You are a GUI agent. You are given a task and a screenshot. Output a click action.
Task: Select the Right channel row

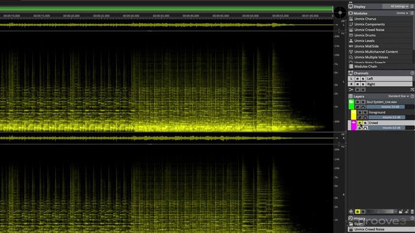point(380,84)
